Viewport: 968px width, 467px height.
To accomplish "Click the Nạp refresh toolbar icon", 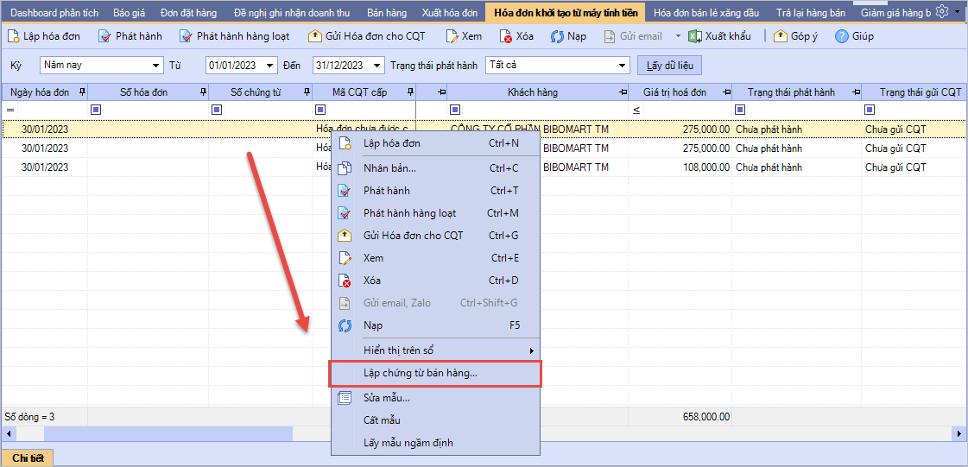I will (x=557, y=36).
